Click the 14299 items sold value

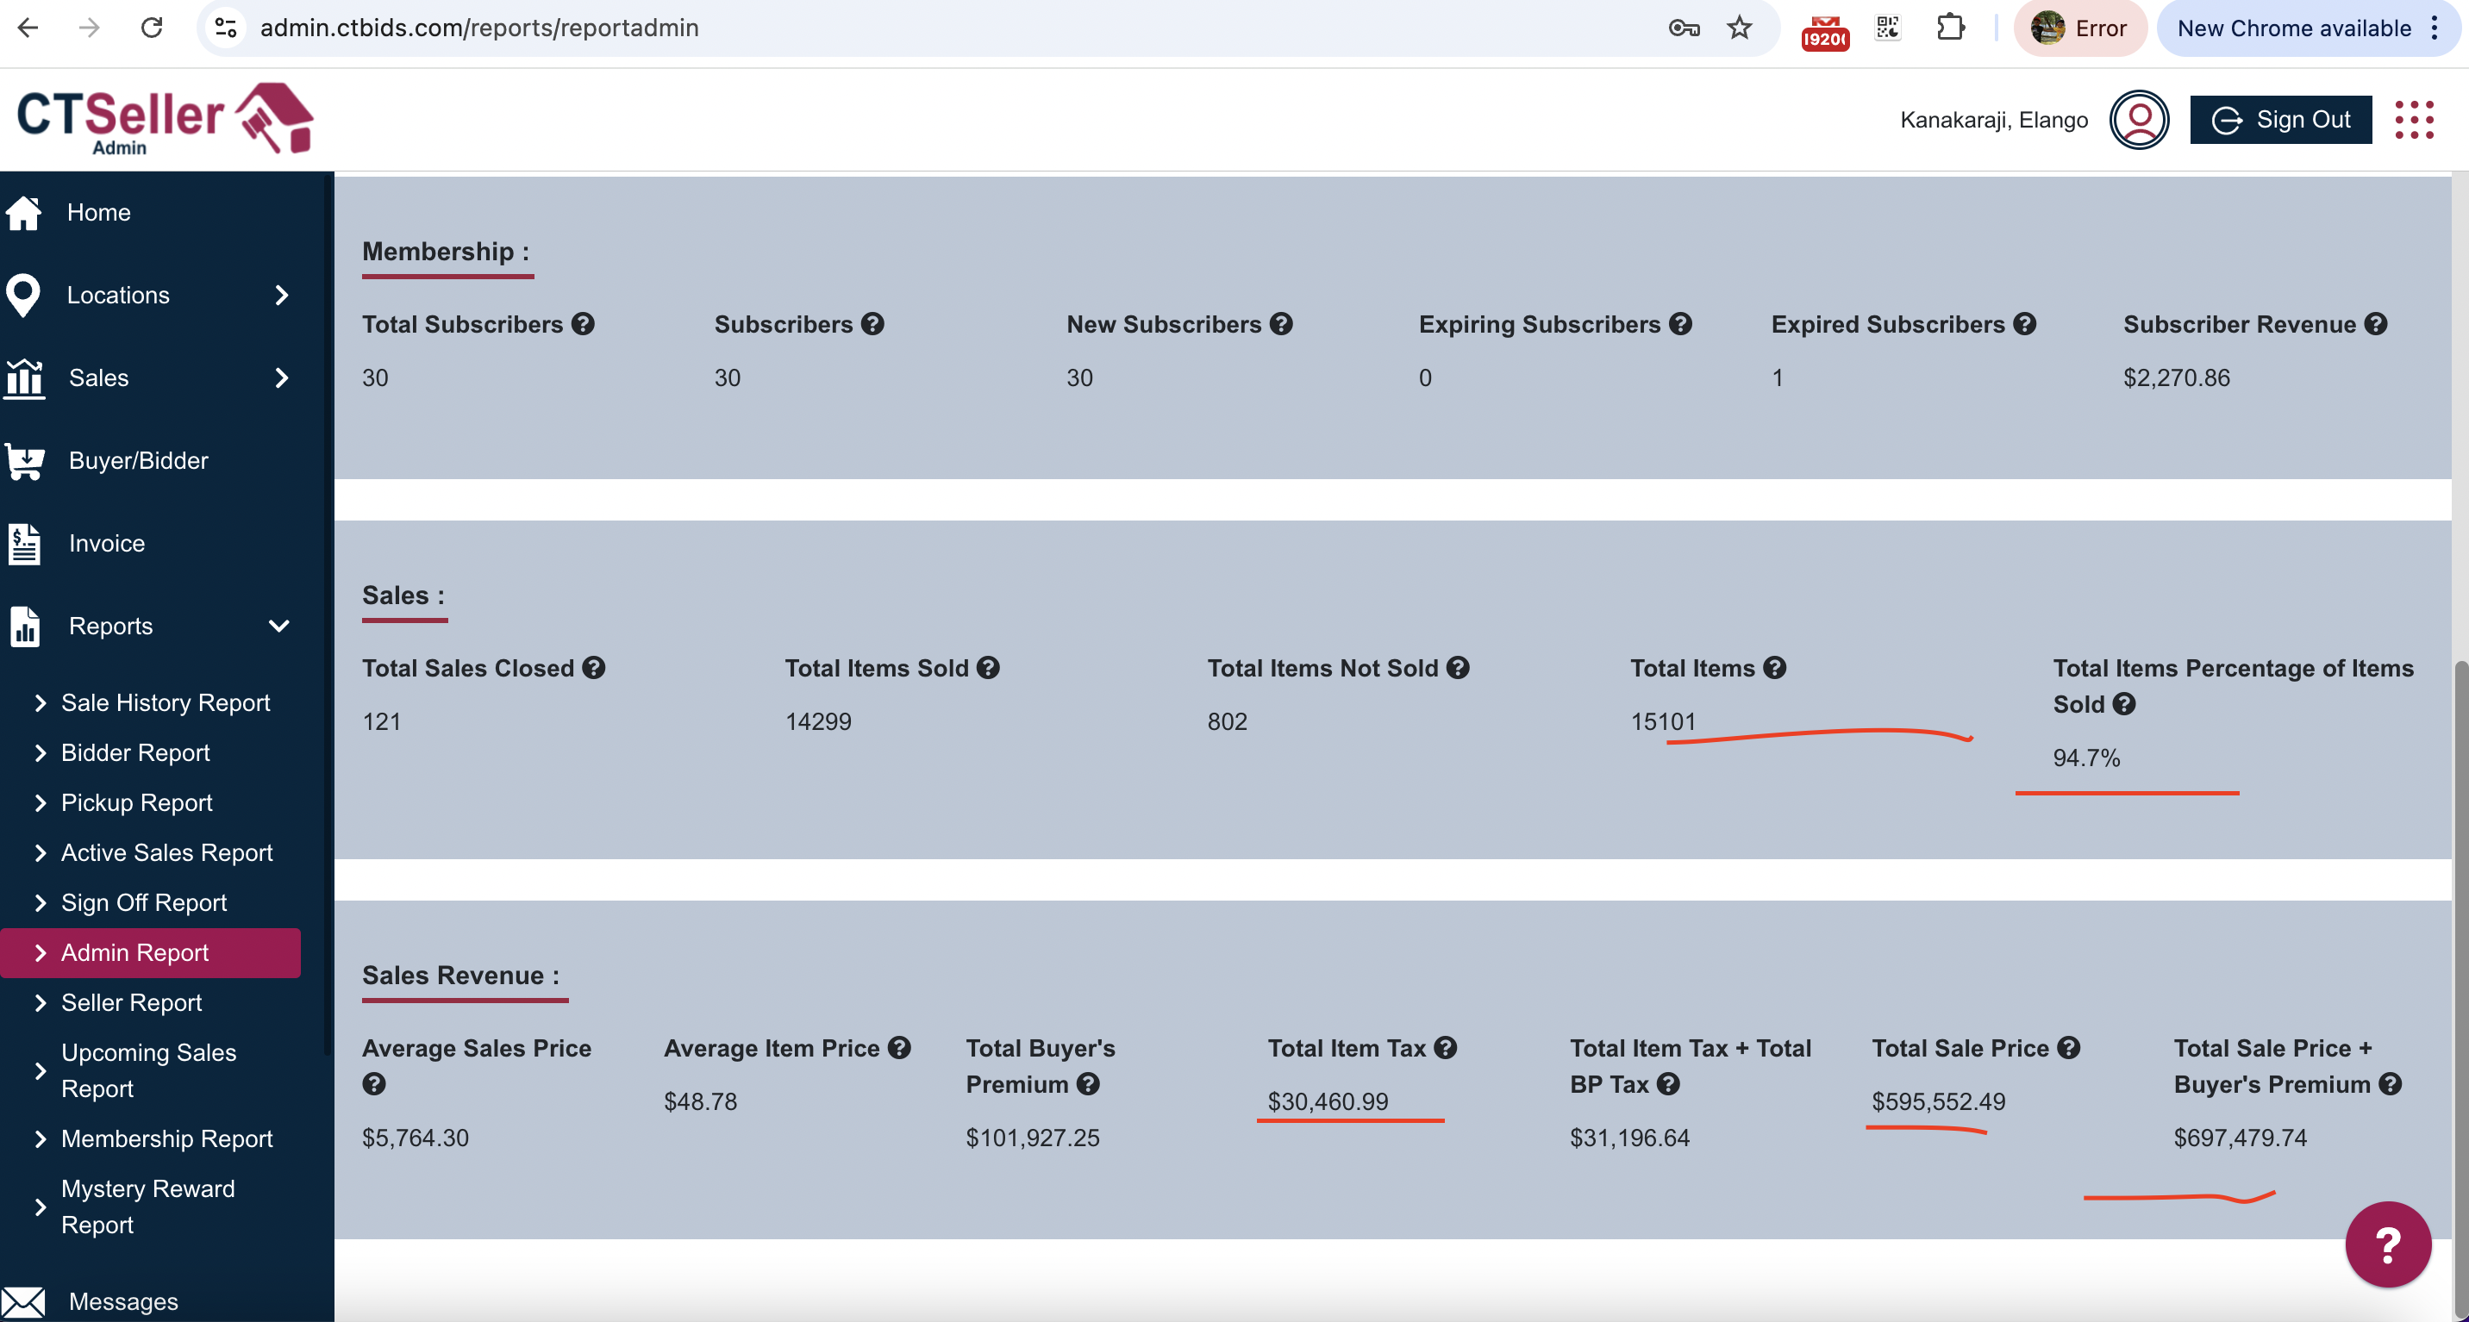817,721
